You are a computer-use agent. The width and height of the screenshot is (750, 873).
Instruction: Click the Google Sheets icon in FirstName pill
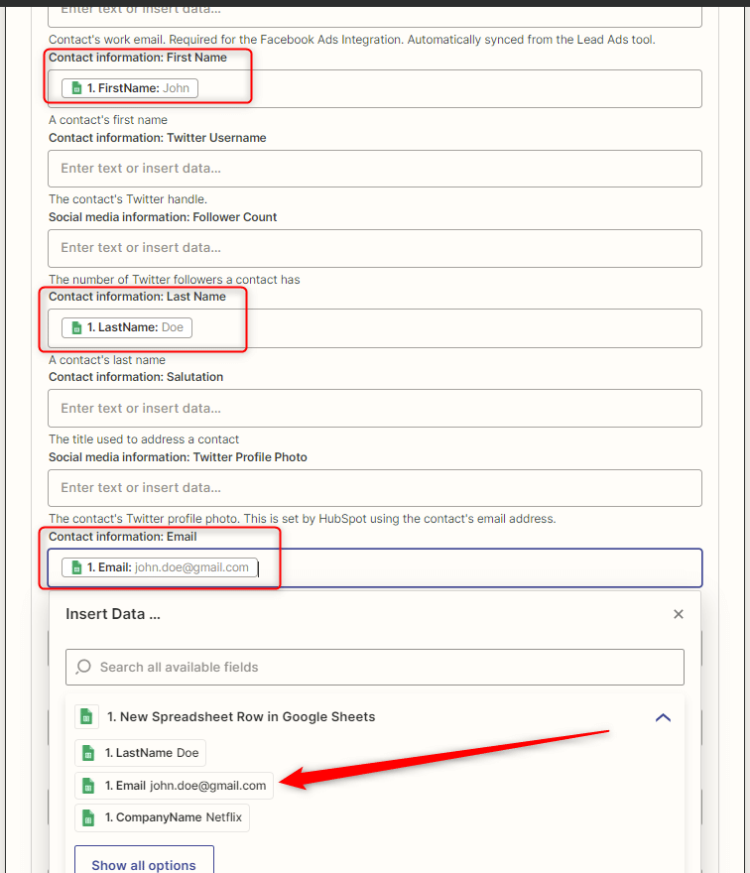76,88
